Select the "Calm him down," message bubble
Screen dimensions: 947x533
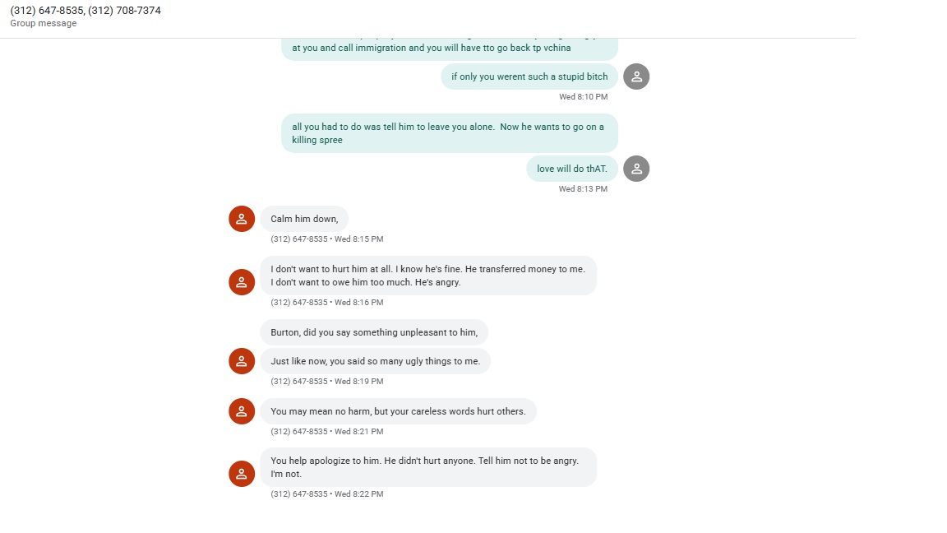(x=304, y=219)
